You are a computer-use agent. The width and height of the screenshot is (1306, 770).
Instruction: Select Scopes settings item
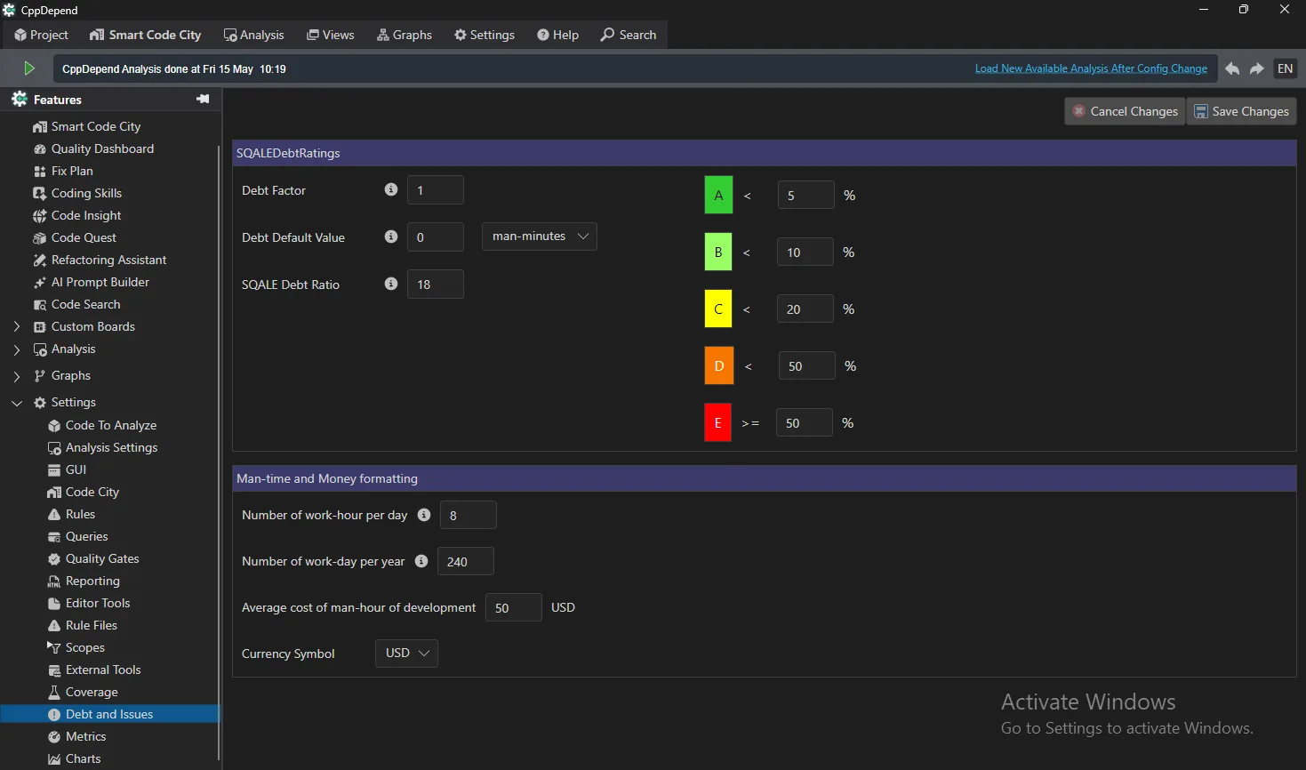click(x=76, y=647)
